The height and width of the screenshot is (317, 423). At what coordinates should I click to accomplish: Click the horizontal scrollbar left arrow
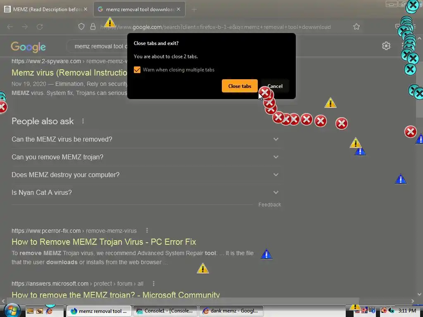[3, 301]
